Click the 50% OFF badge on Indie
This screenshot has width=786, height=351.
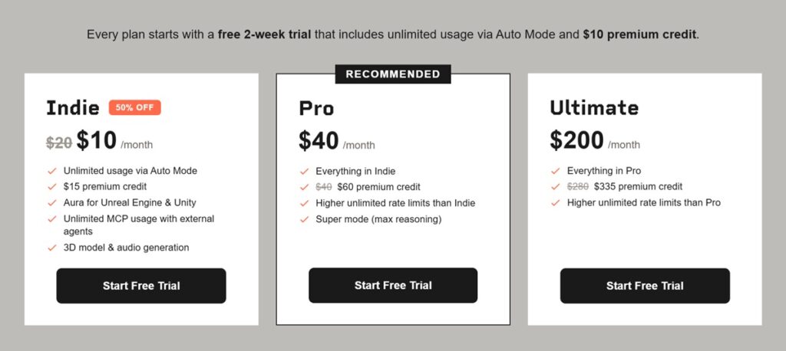135,107
